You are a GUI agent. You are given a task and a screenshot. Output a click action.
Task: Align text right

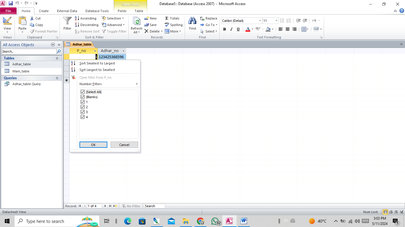click(294, 29)
